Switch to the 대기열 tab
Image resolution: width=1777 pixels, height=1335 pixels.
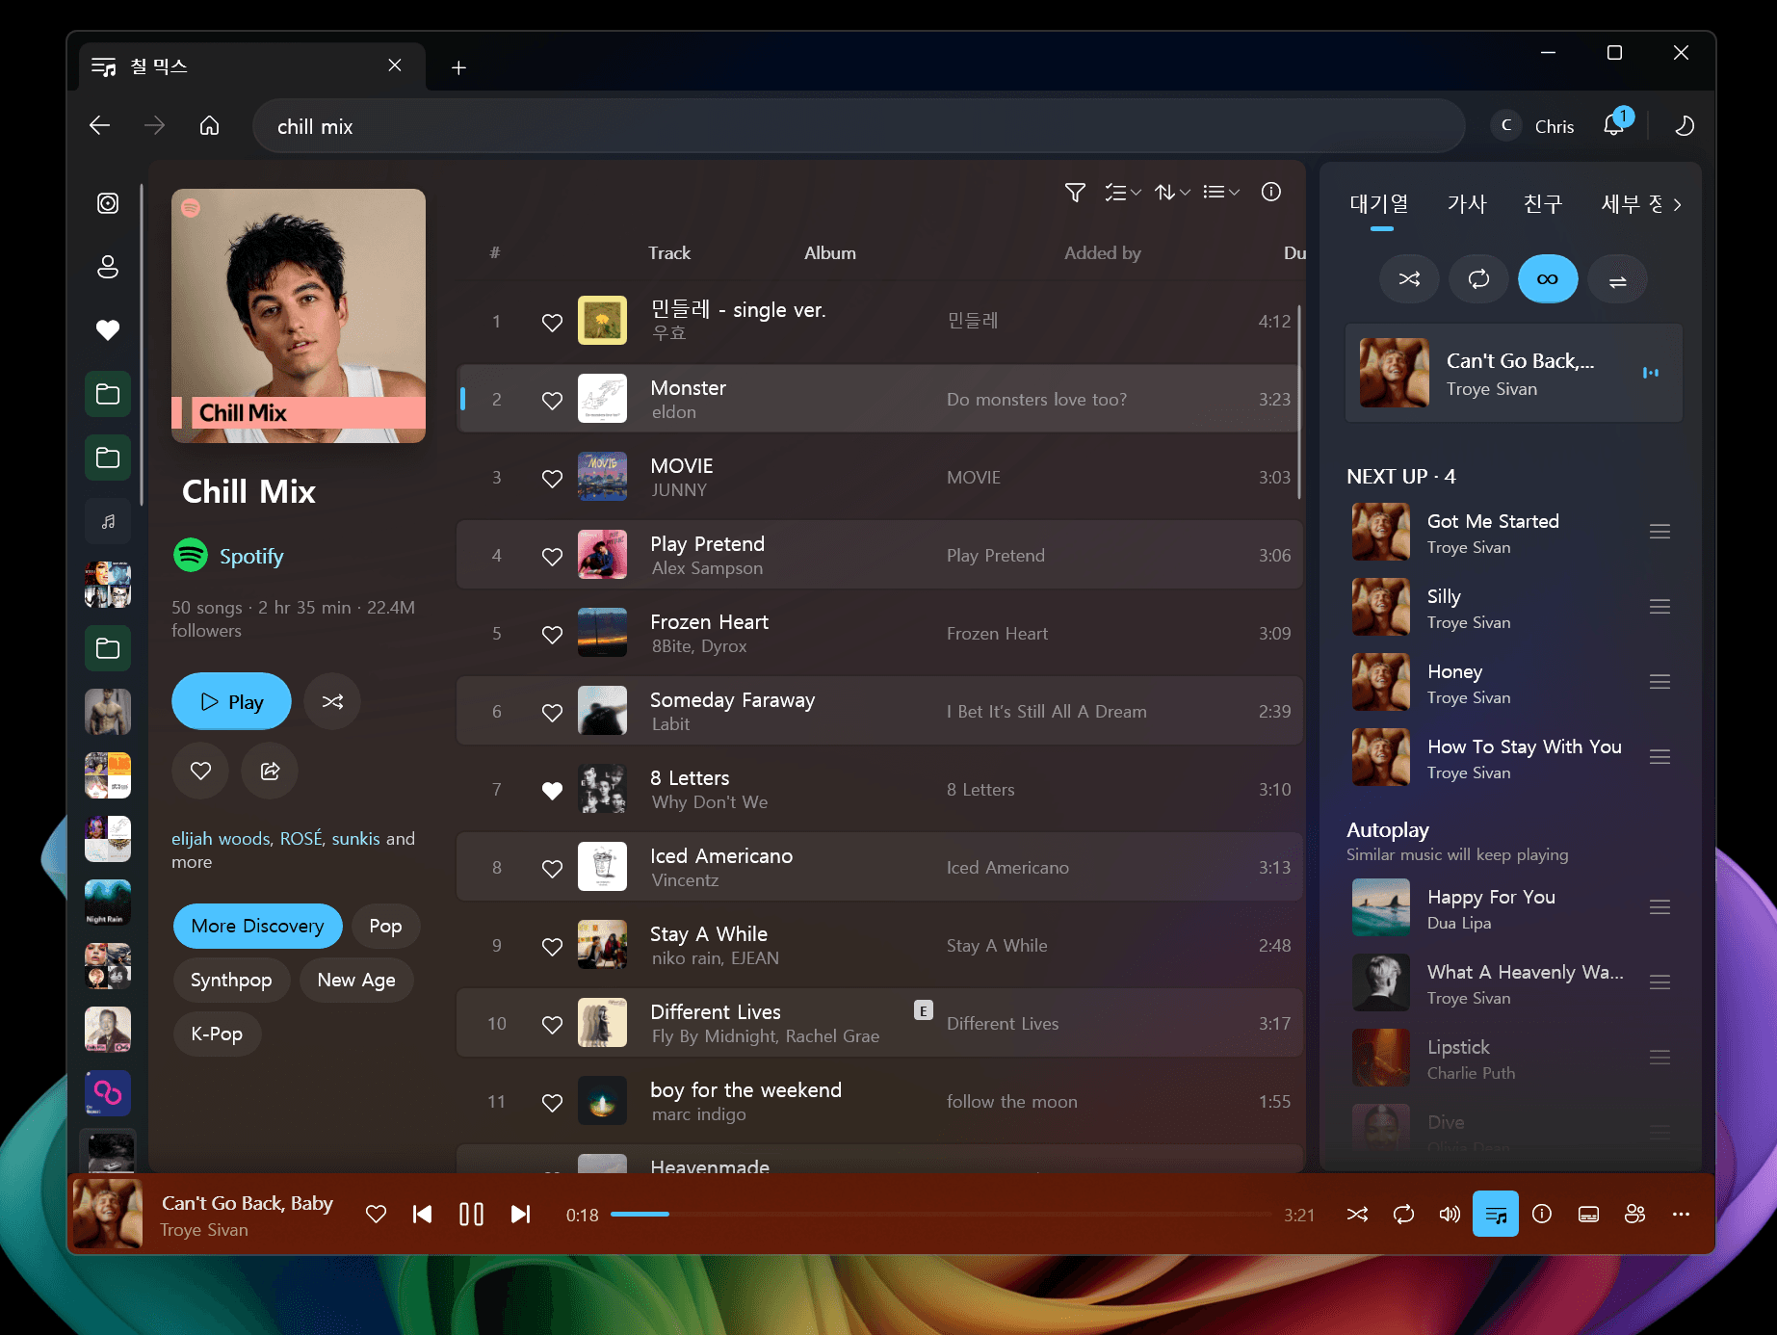1379,204
